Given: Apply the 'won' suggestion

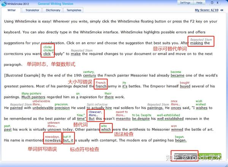Looking at the screenshot, I should click(174, 126).
